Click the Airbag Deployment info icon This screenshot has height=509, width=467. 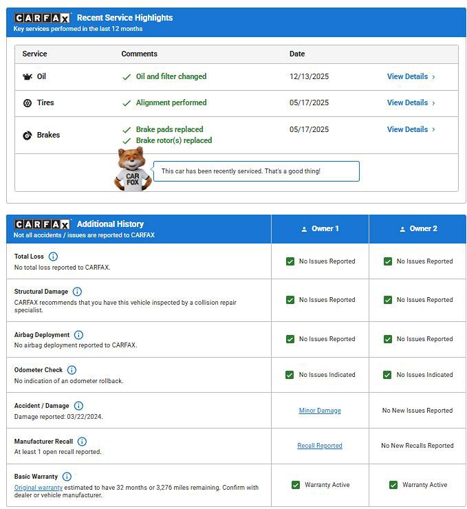coord(78,335)
